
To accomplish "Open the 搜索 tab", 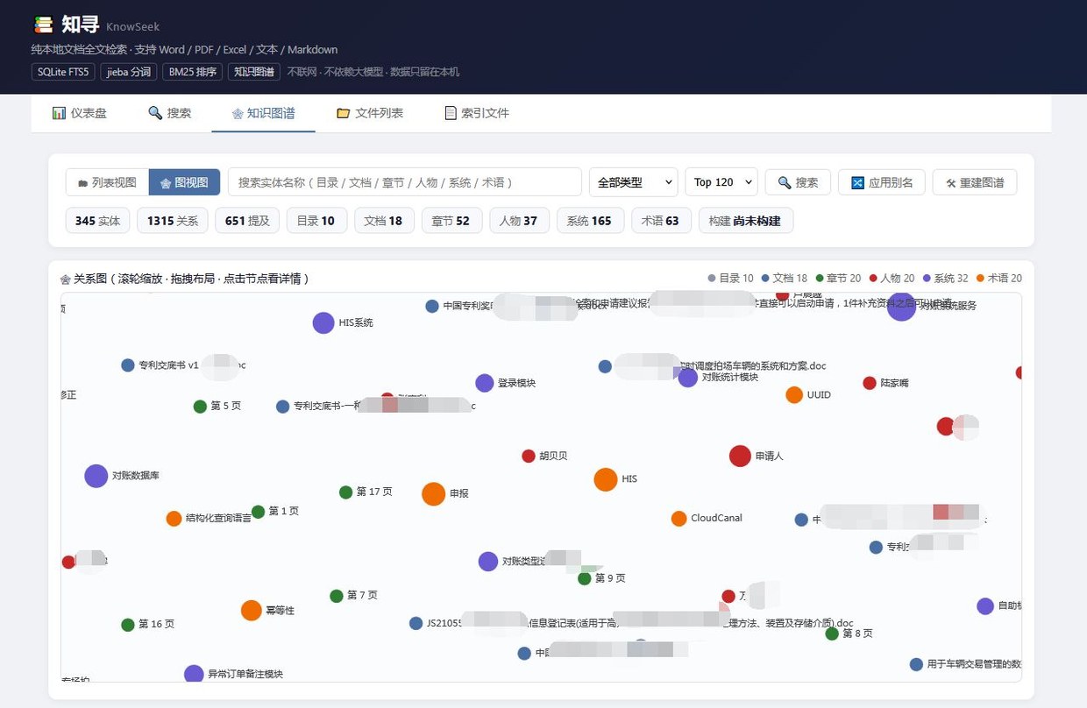I will point(170,113).
